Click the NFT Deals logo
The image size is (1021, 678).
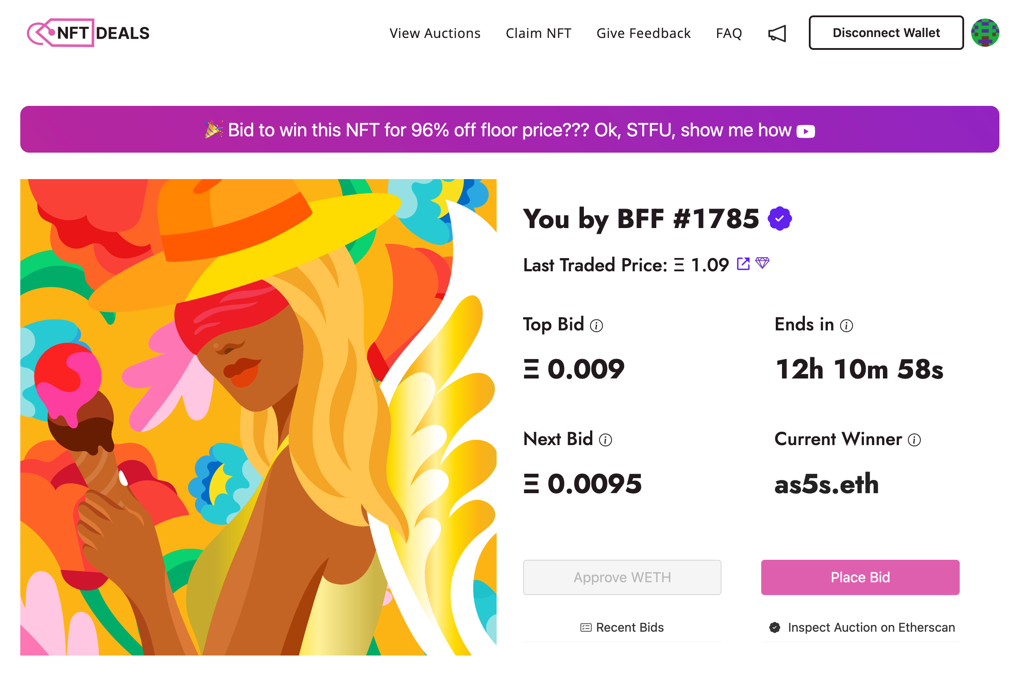coord(89,33)
